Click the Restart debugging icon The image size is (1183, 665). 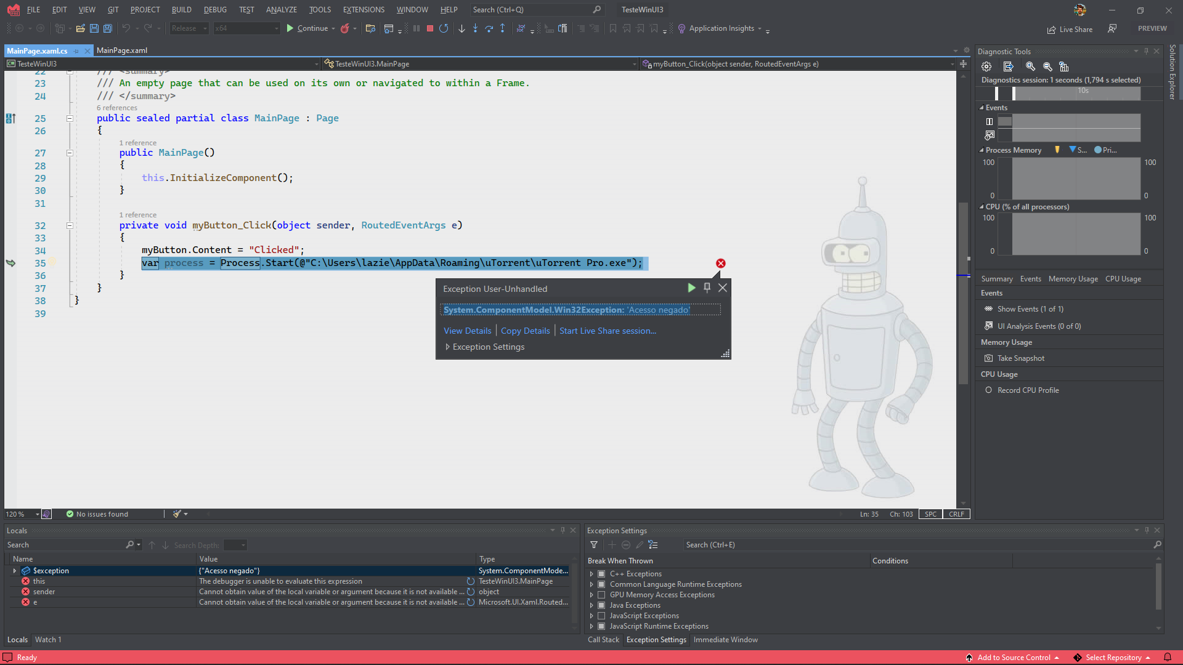tap(444, 28)
